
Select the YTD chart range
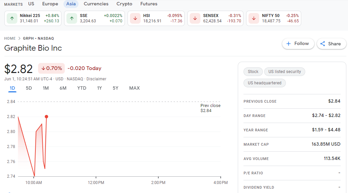tap(82, 88)
